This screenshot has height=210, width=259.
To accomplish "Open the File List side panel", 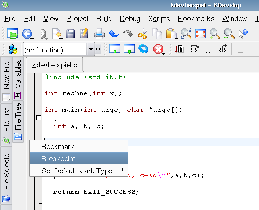I will 6,125.
